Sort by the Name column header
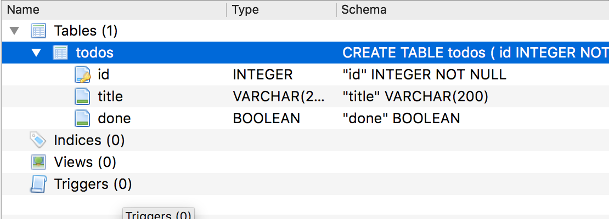This screenshot has height=219, width=609. 24,9
